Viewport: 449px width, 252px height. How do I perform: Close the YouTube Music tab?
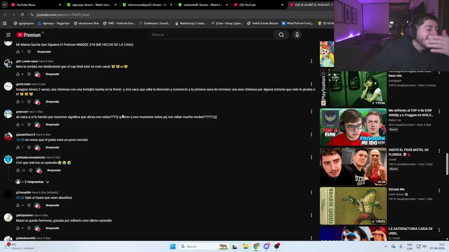(x=60, y=5)
